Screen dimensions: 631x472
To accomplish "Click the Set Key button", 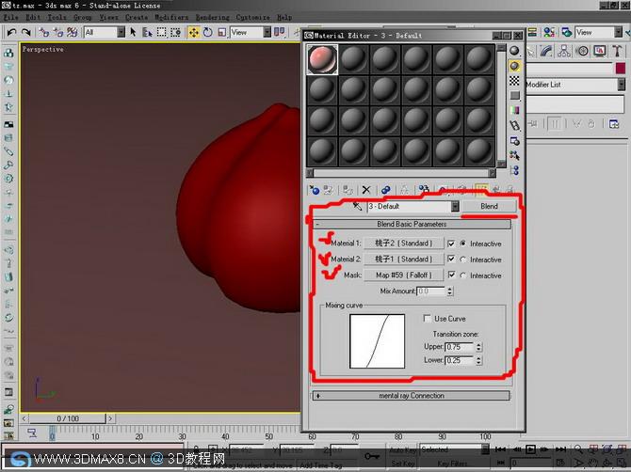I will (402, 464).
